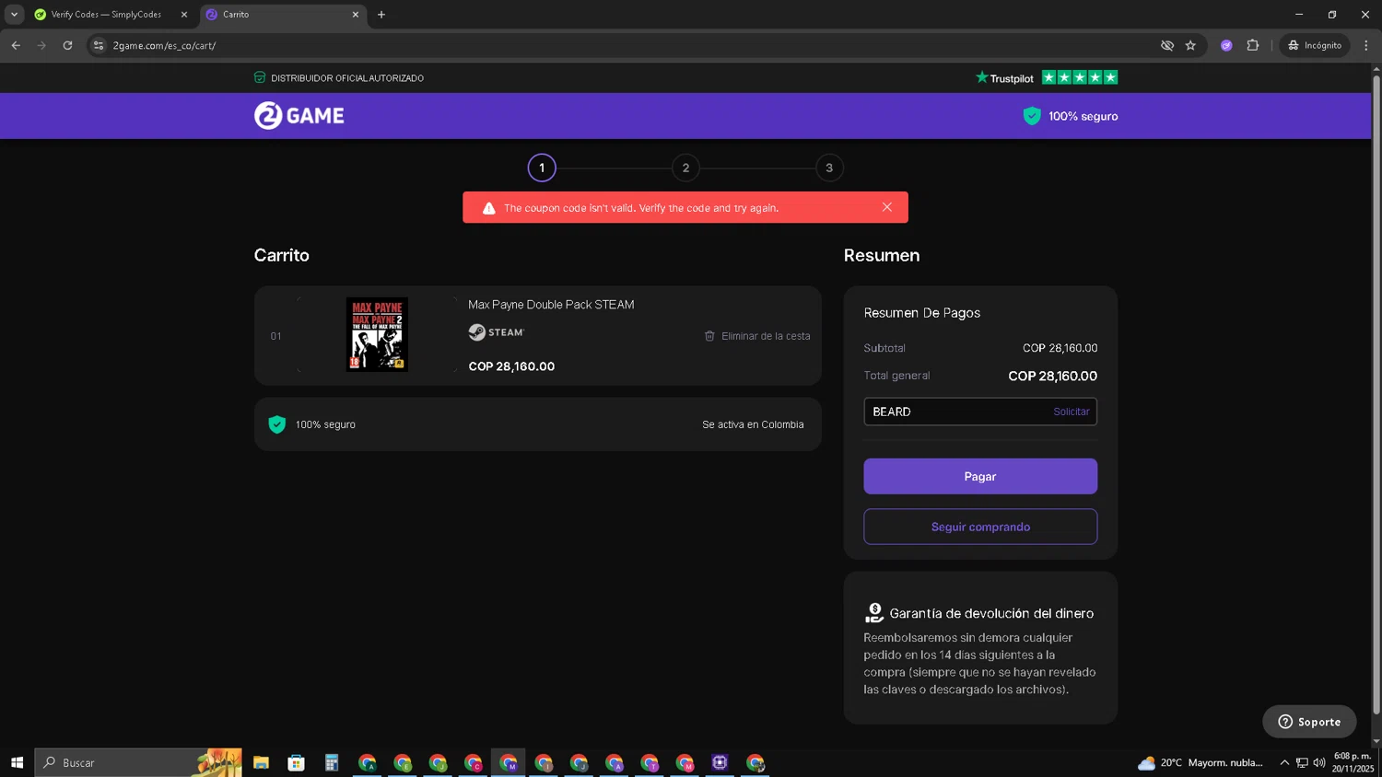Viewport: 1382px width, 777px height.
Task: Open the Max Payne Double Pack STEAM title
Action: pos(551,305)
